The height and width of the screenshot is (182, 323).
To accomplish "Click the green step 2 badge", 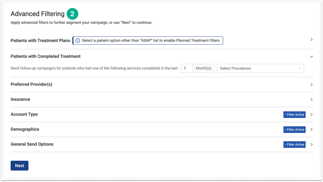I will click(72, 14).
